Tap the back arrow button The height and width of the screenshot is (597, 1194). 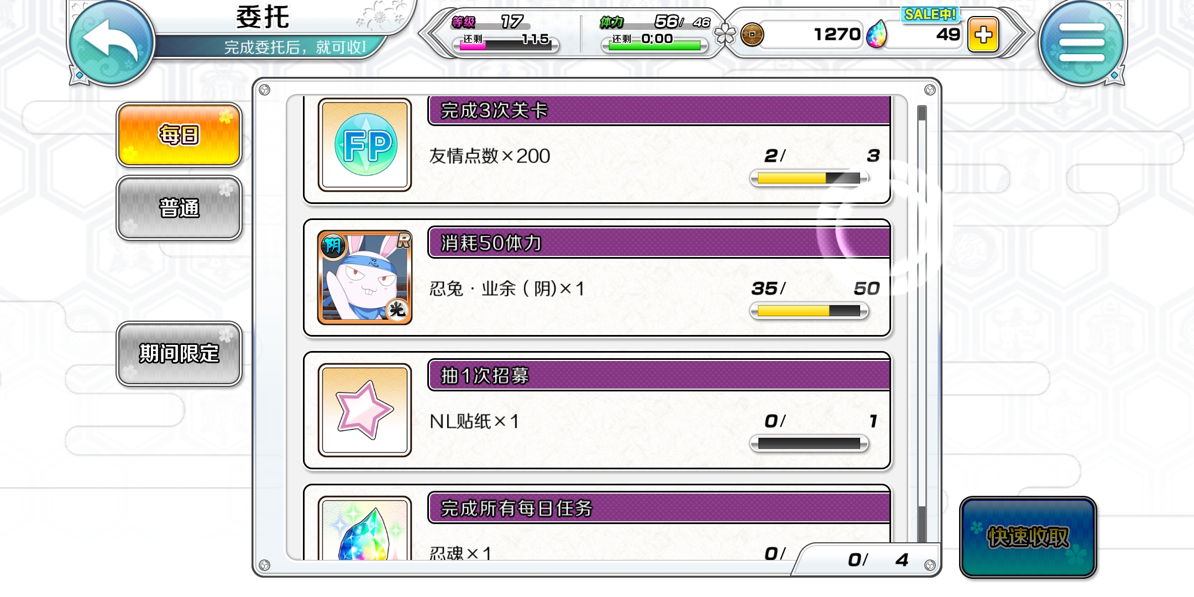pyautogui.click(x=112, y=42)
